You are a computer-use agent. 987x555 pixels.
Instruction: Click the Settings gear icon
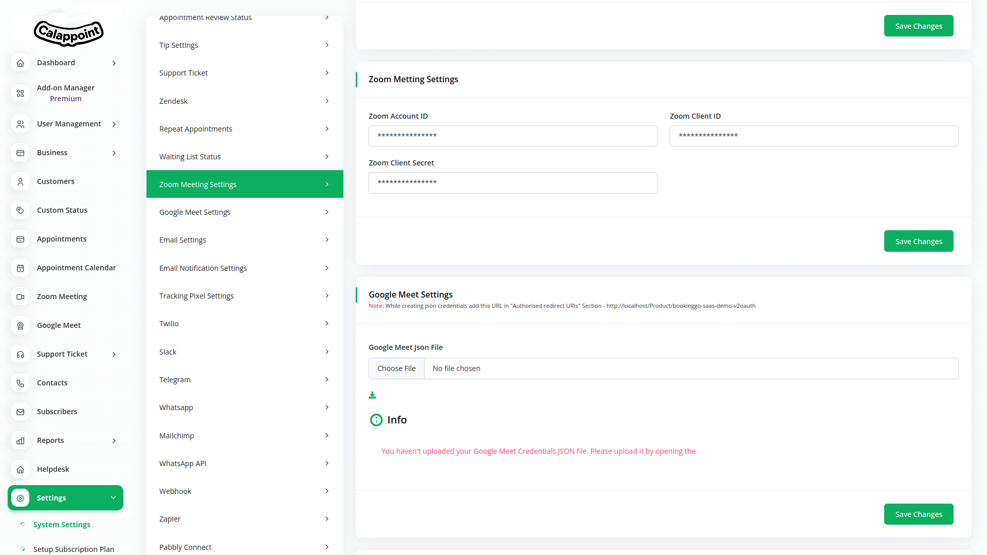click(20, 498)
